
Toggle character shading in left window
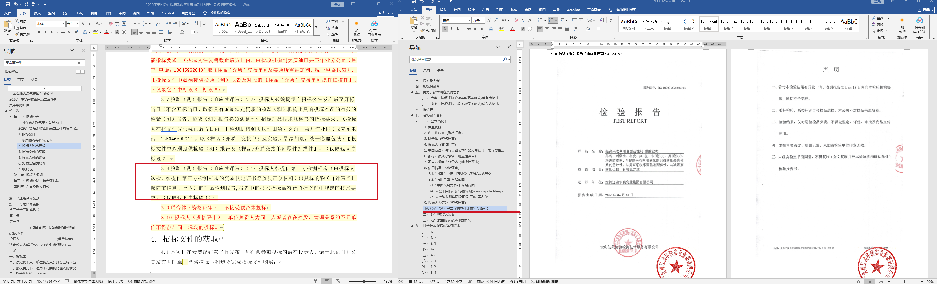[x=117, y=32]
